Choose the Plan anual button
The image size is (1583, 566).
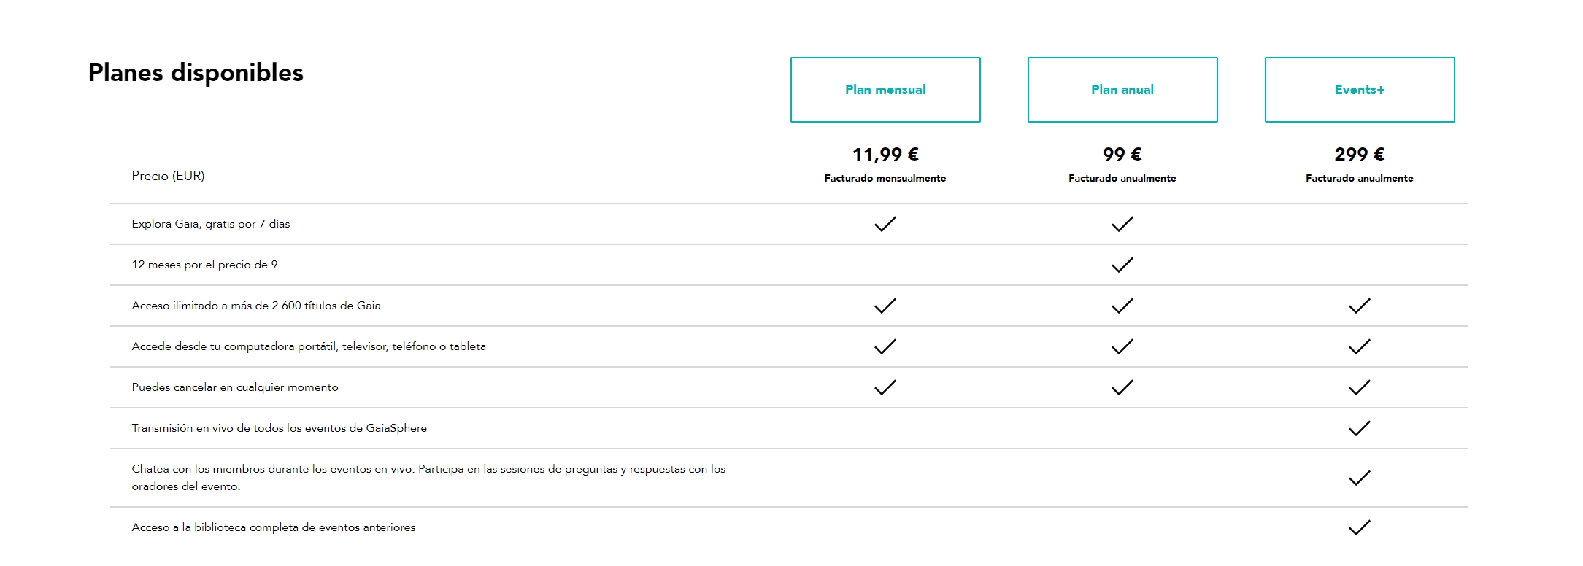[1122, 90]
